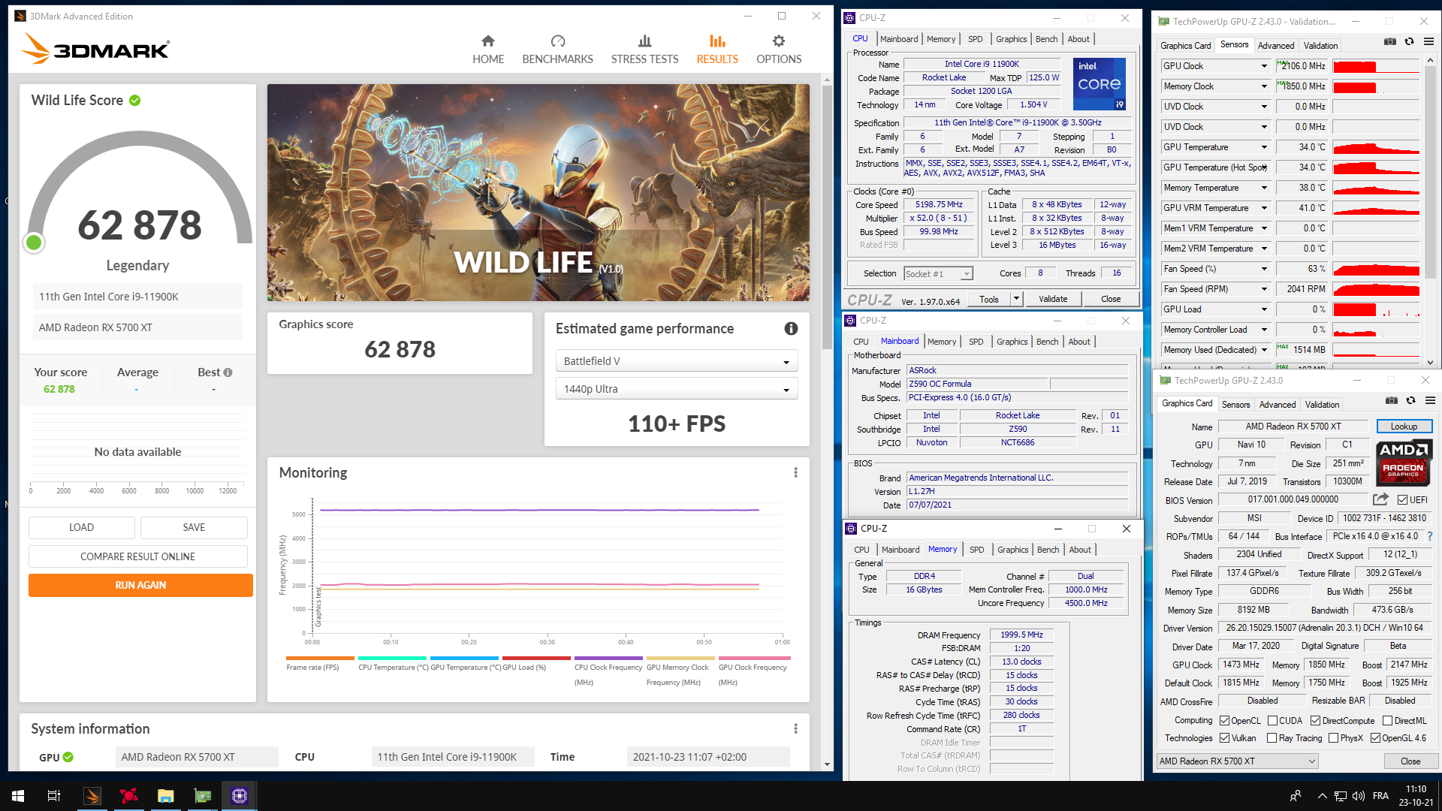Screen dimensions: 1442x811
Task: Toggle the DirectML checkbox
Action: tap(1387, 721)
